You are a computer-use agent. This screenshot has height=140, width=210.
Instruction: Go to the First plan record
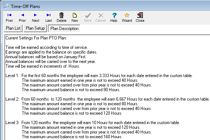[9, 17]
